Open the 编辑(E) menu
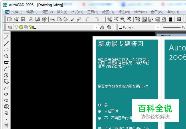The width and height of the screenshot is (186, 129). point(32,12)
